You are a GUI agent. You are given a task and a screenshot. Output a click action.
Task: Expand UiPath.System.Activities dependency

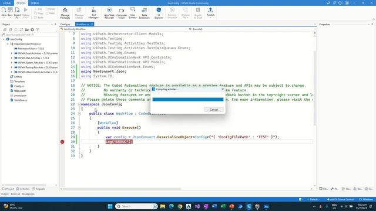pos(11,63)
